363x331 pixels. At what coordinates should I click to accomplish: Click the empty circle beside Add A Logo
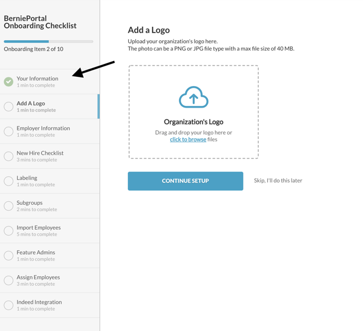pyautogui.click(x=9, y=106)
